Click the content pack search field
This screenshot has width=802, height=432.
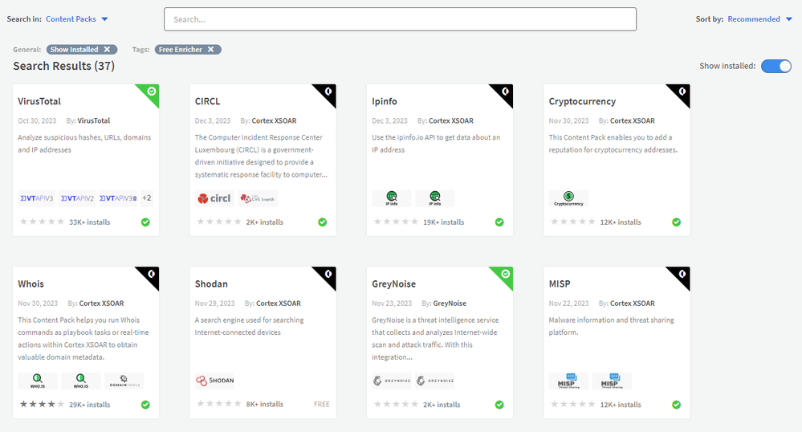tap(400, 19)
